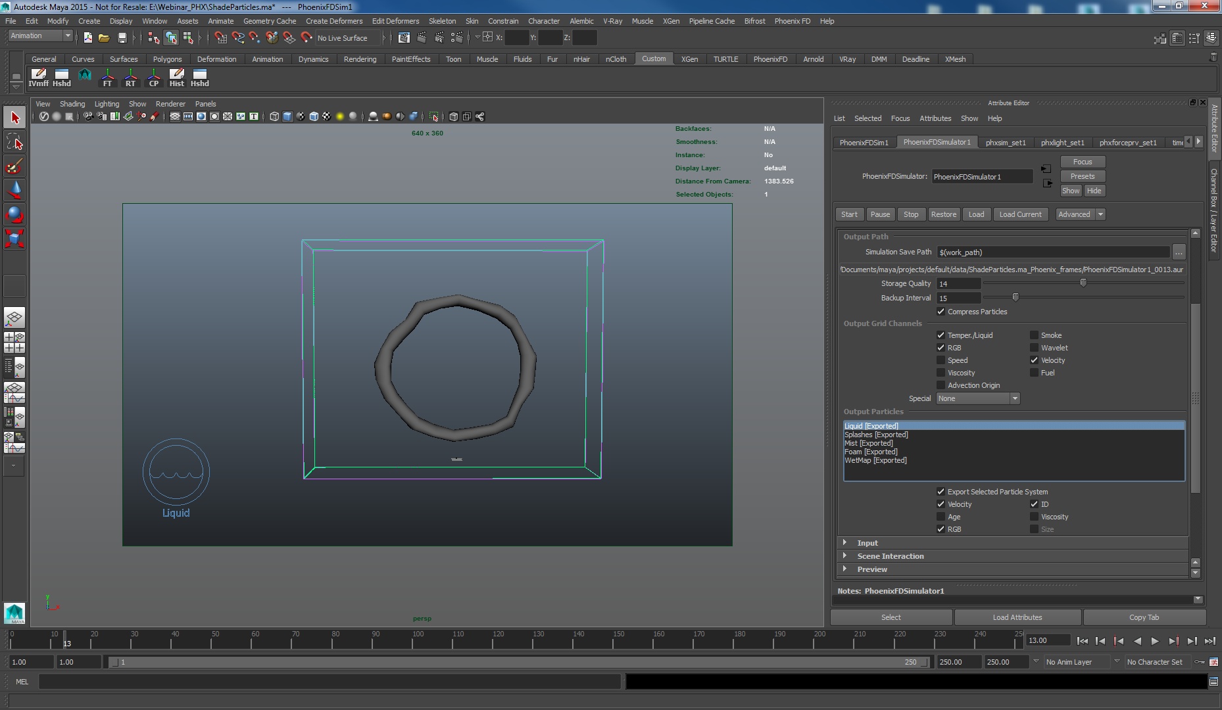
Task: Enable Advection Origin checkbox
Action: [941, 385]
